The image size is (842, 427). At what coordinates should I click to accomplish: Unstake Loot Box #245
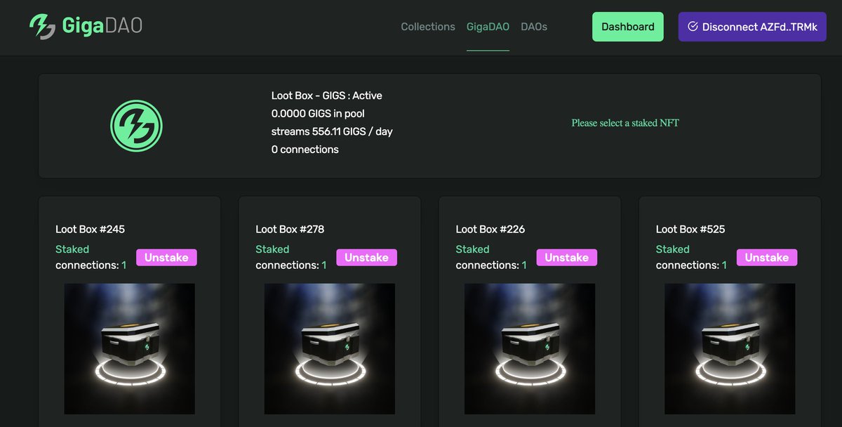(x=166, y=258)
